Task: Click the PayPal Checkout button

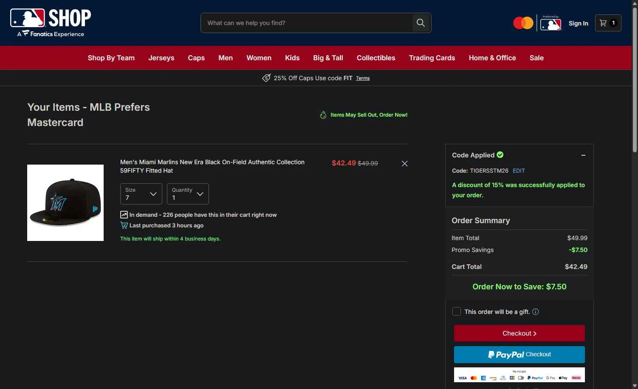Action: (x=519, y=355)
